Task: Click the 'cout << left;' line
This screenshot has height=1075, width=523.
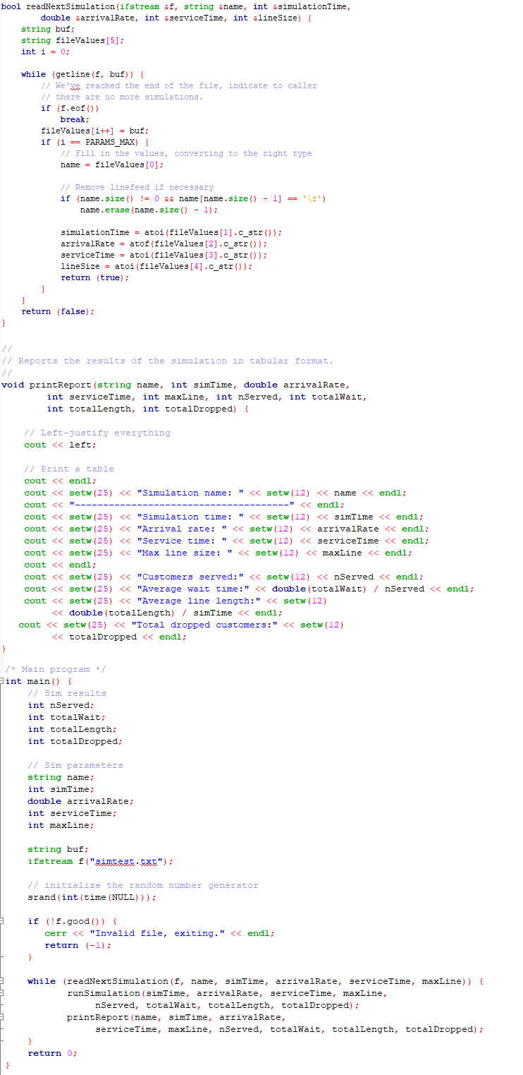Action: (61, 445)
